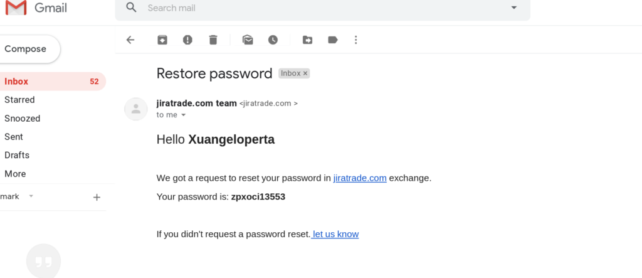Open the Move to folder icon

pyautogui.click(x=307, y=40)
